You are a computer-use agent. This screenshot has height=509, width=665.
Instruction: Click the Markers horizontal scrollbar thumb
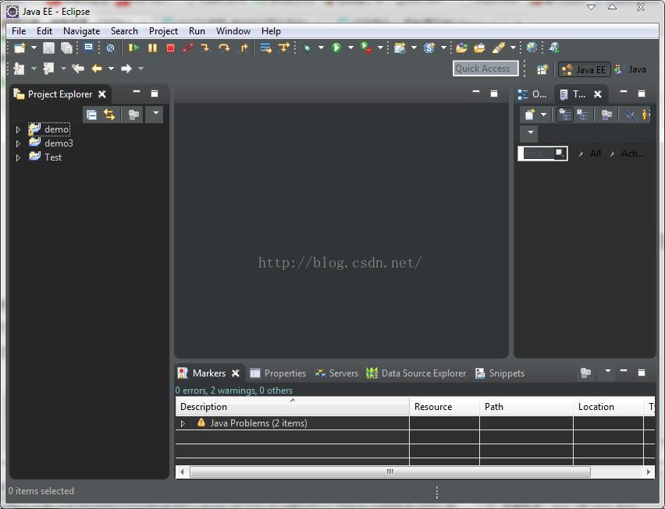pyautogui.click(x=390, y=472)
